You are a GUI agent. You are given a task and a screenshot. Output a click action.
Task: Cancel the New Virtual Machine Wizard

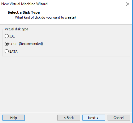click(x=119, y=118)
